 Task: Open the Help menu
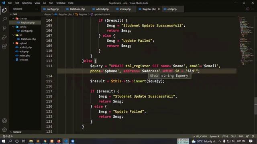point(71,3)
